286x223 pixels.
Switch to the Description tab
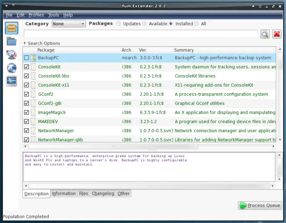[36, 194]
